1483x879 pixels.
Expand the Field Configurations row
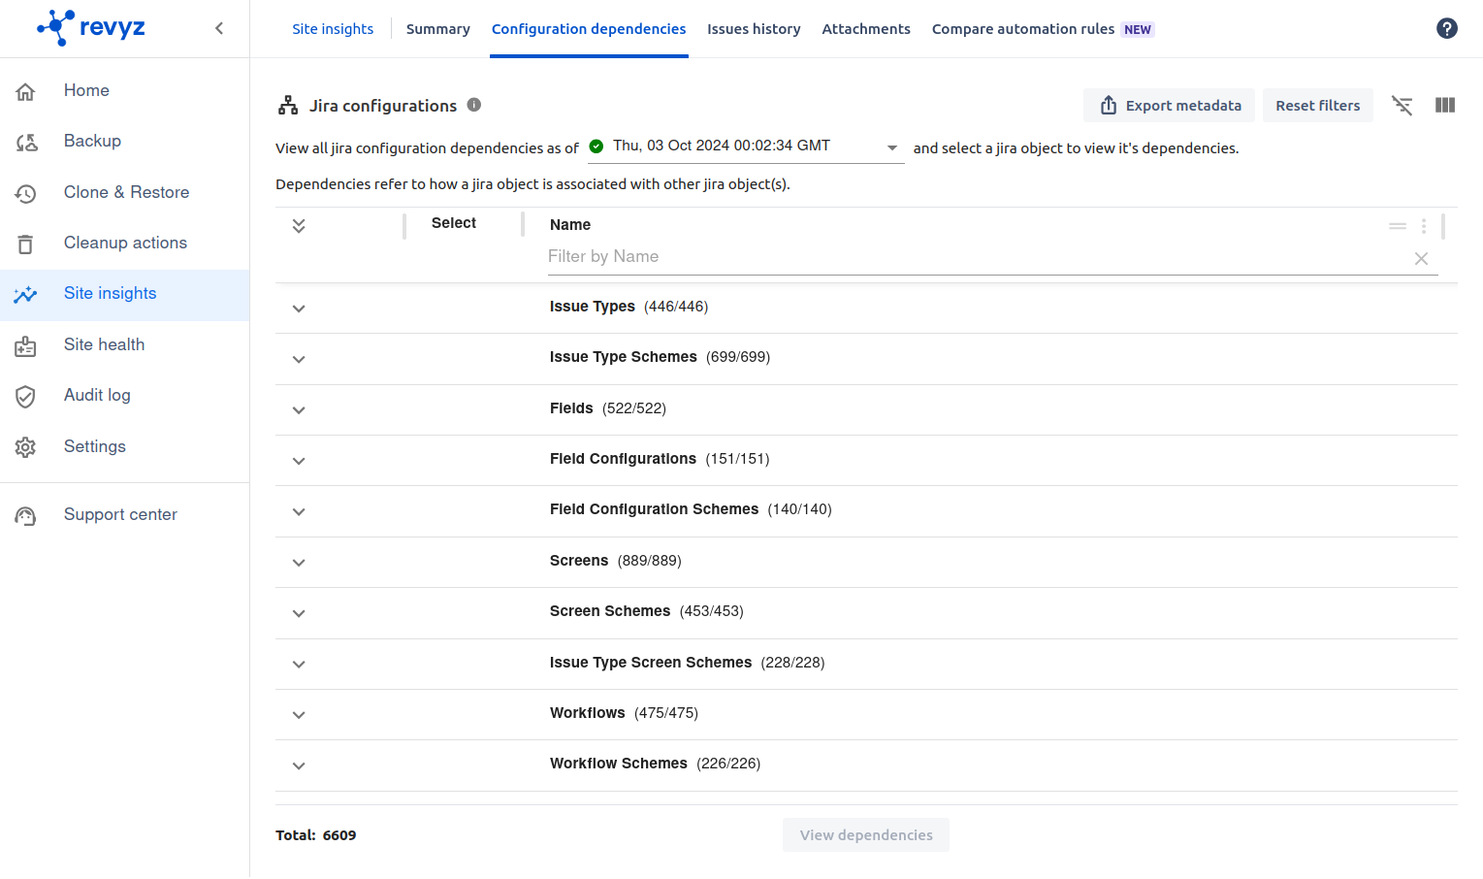(x=299, y=461)
